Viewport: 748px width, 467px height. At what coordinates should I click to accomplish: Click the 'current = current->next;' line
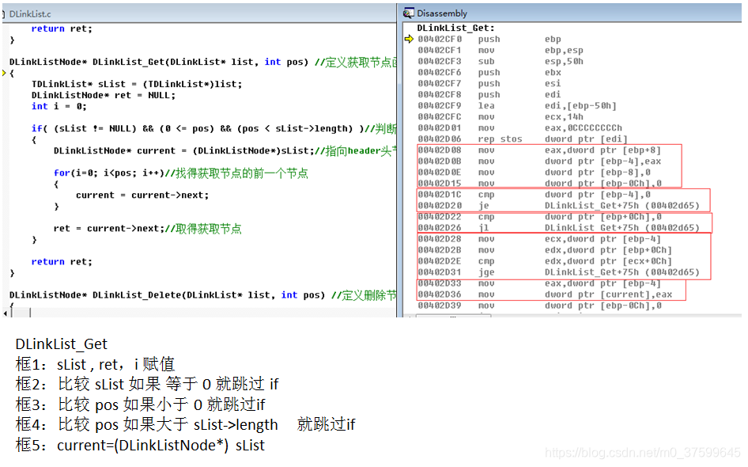click(x=142, y=195)
